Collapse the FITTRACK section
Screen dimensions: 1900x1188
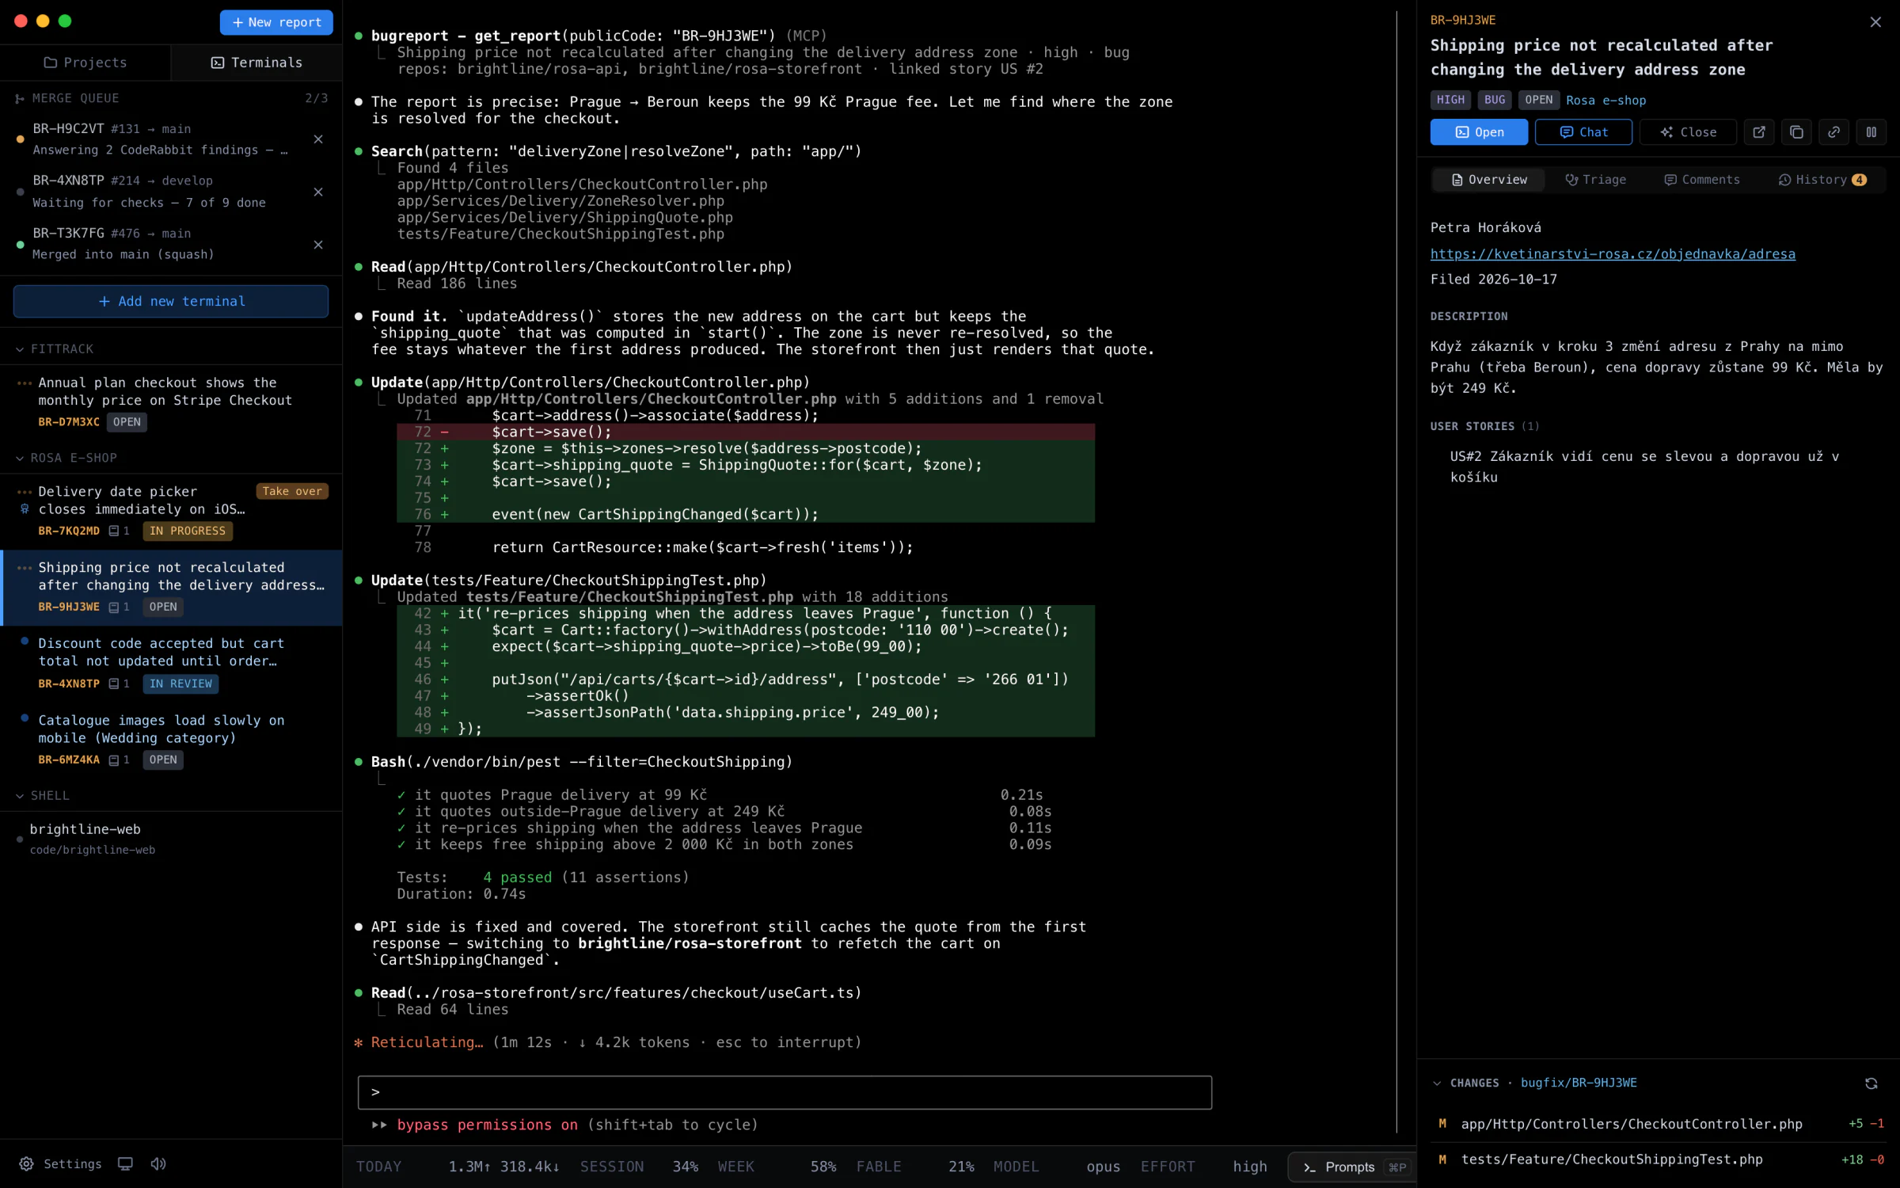click(20, 349)
